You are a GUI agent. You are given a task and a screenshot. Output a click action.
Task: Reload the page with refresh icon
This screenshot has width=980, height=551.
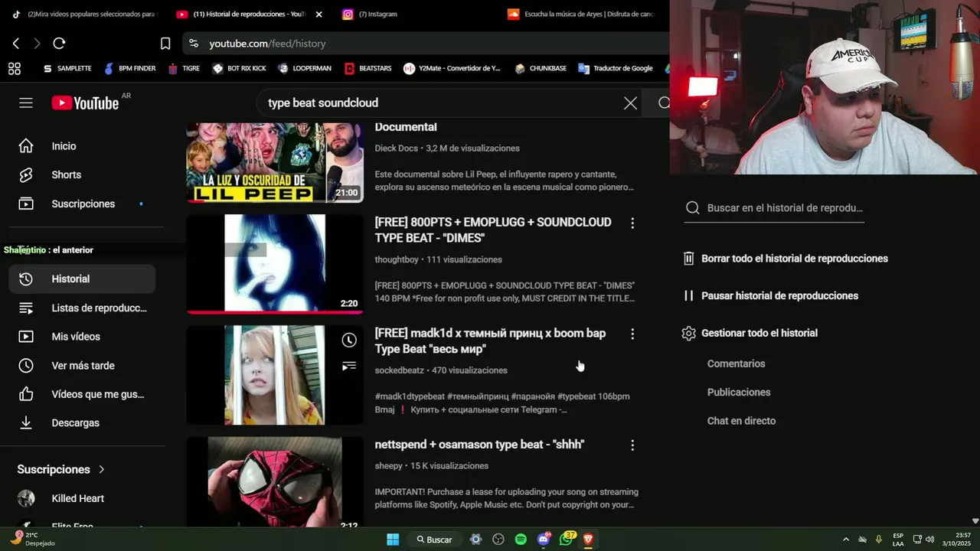tap(59, 44)
